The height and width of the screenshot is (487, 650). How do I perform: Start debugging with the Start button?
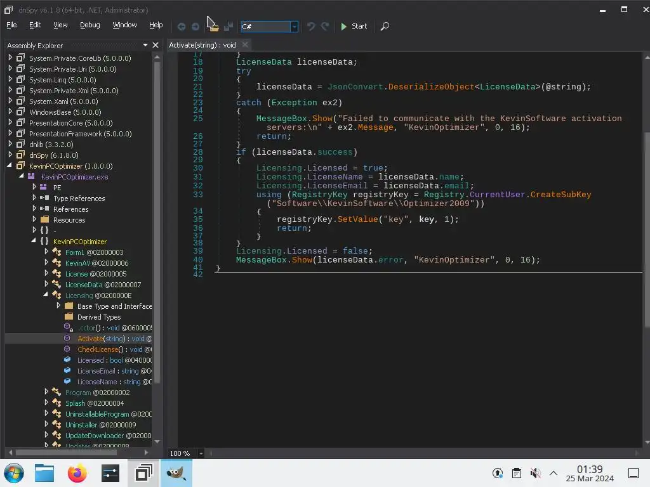(354, 26)
